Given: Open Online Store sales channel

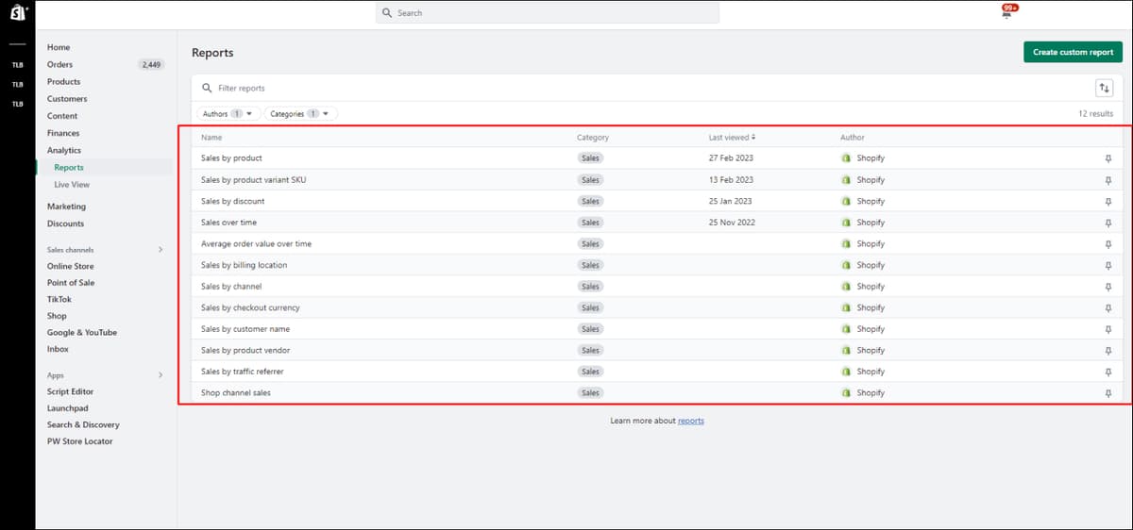Looking at the screenshot, I should point(70,266).
